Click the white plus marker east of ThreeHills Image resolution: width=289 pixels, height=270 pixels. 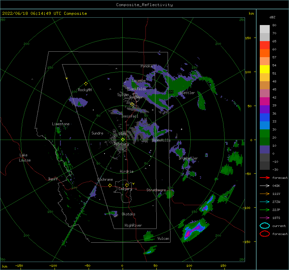tap(181, 129)
